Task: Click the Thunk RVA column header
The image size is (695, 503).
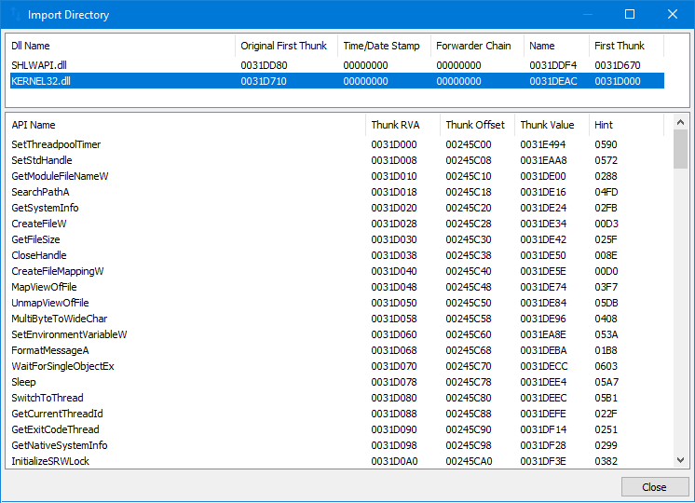Action: pos(402,125)
